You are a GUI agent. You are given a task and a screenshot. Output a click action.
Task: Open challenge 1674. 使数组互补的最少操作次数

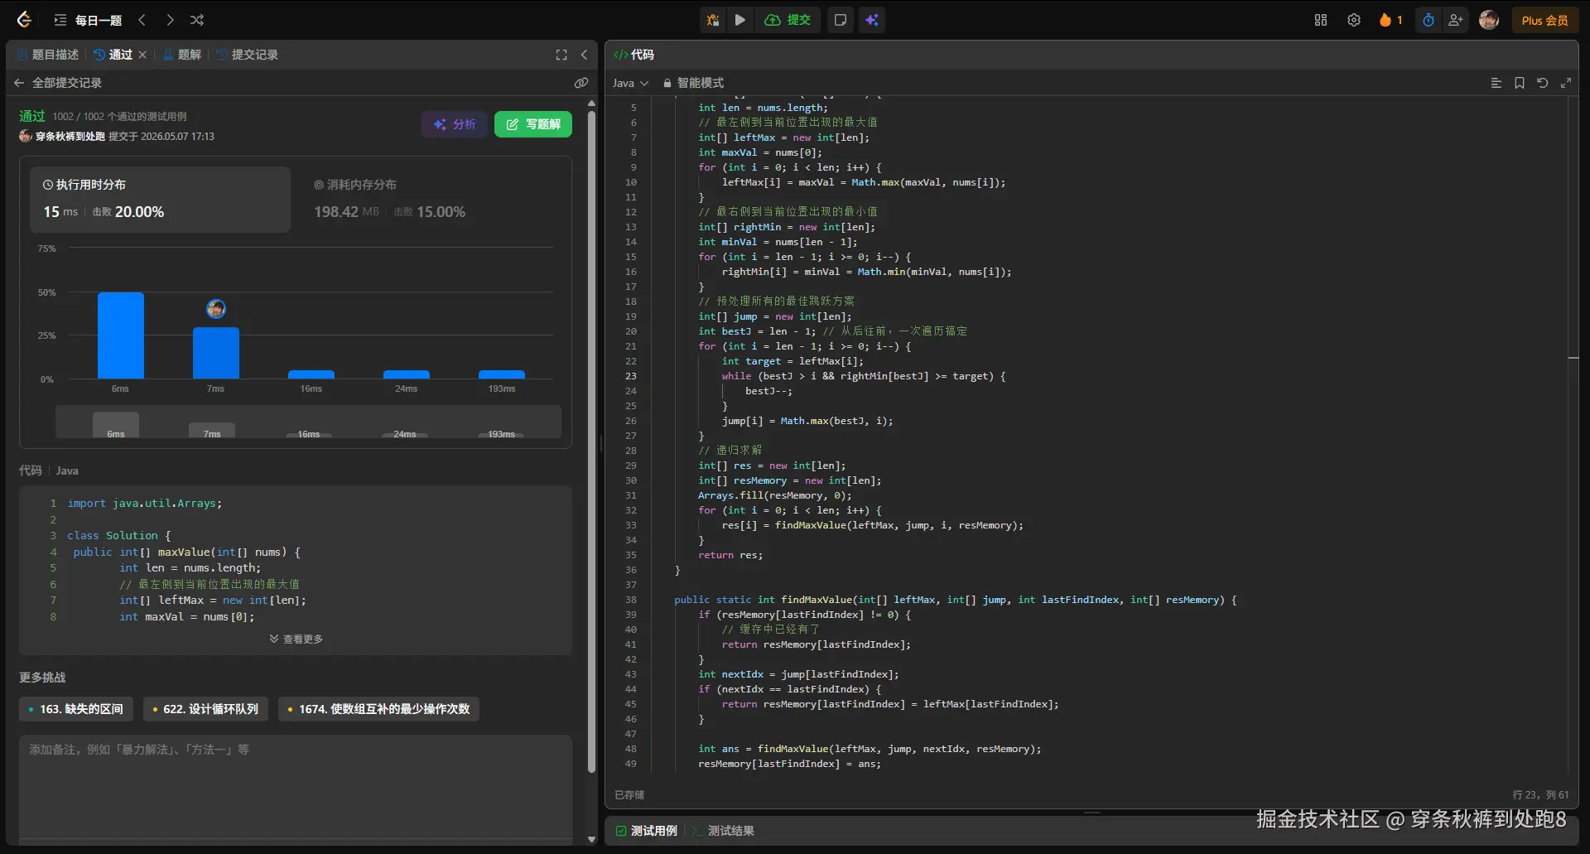coord(378,709)
